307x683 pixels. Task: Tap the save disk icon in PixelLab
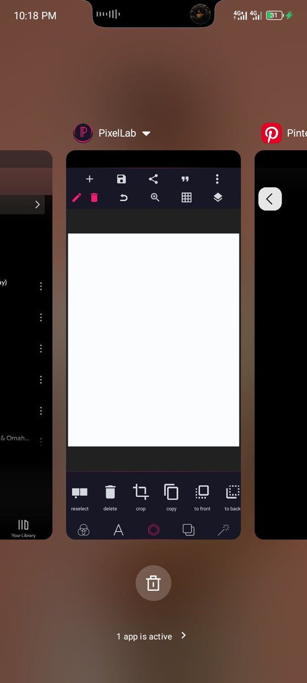click(121, 179)
